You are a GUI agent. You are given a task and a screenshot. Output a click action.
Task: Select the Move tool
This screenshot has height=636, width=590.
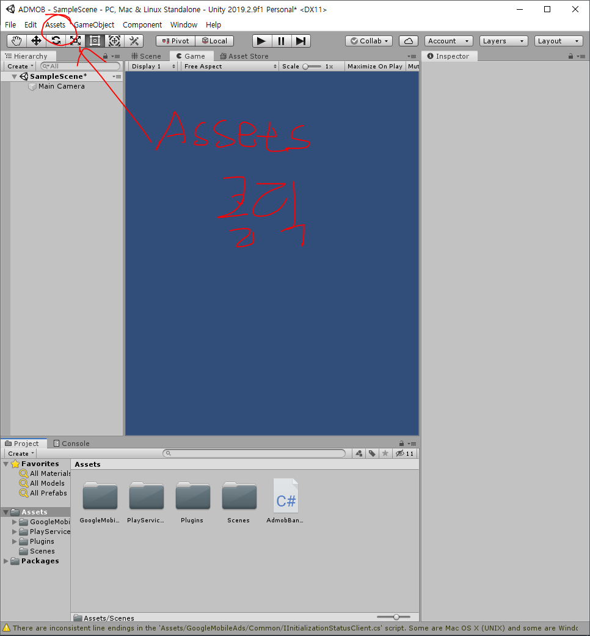click(36, 41)
